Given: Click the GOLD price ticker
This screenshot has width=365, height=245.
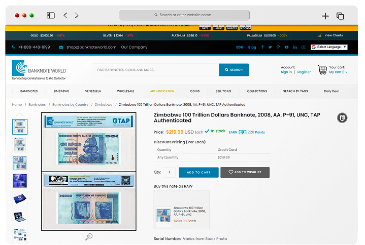Looking at the screenshot, I should (x=48, y=35).
